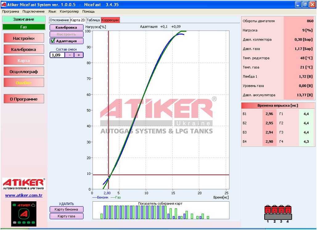Click the Время[мс] axis label
The height and width of the screenshot is (230, 317).
coord(221,197)
